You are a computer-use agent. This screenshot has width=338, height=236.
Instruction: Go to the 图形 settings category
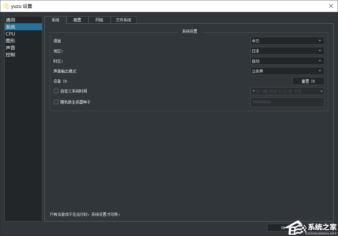(10, 41)
